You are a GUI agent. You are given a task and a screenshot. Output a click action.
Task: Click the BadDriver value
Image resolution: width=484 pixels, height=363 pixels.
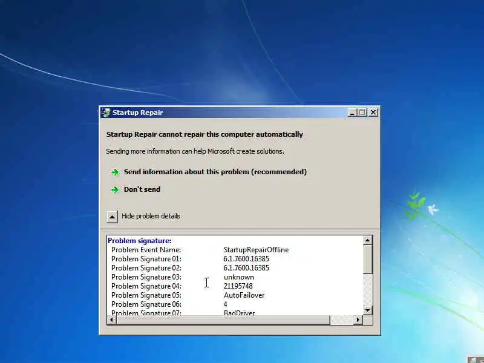[x=239, y=313]
